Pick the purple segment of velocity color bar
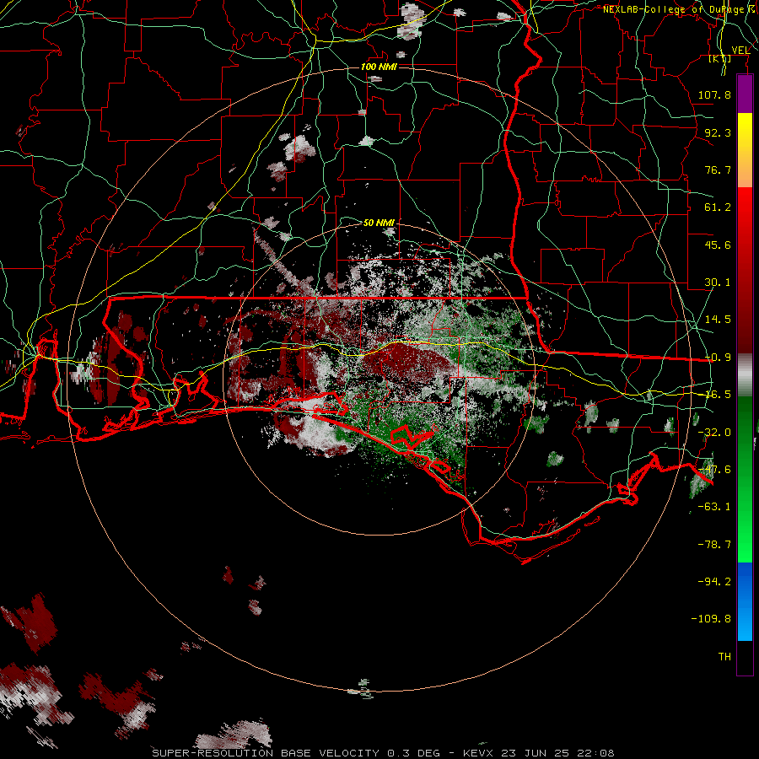 tap(745, 94)
